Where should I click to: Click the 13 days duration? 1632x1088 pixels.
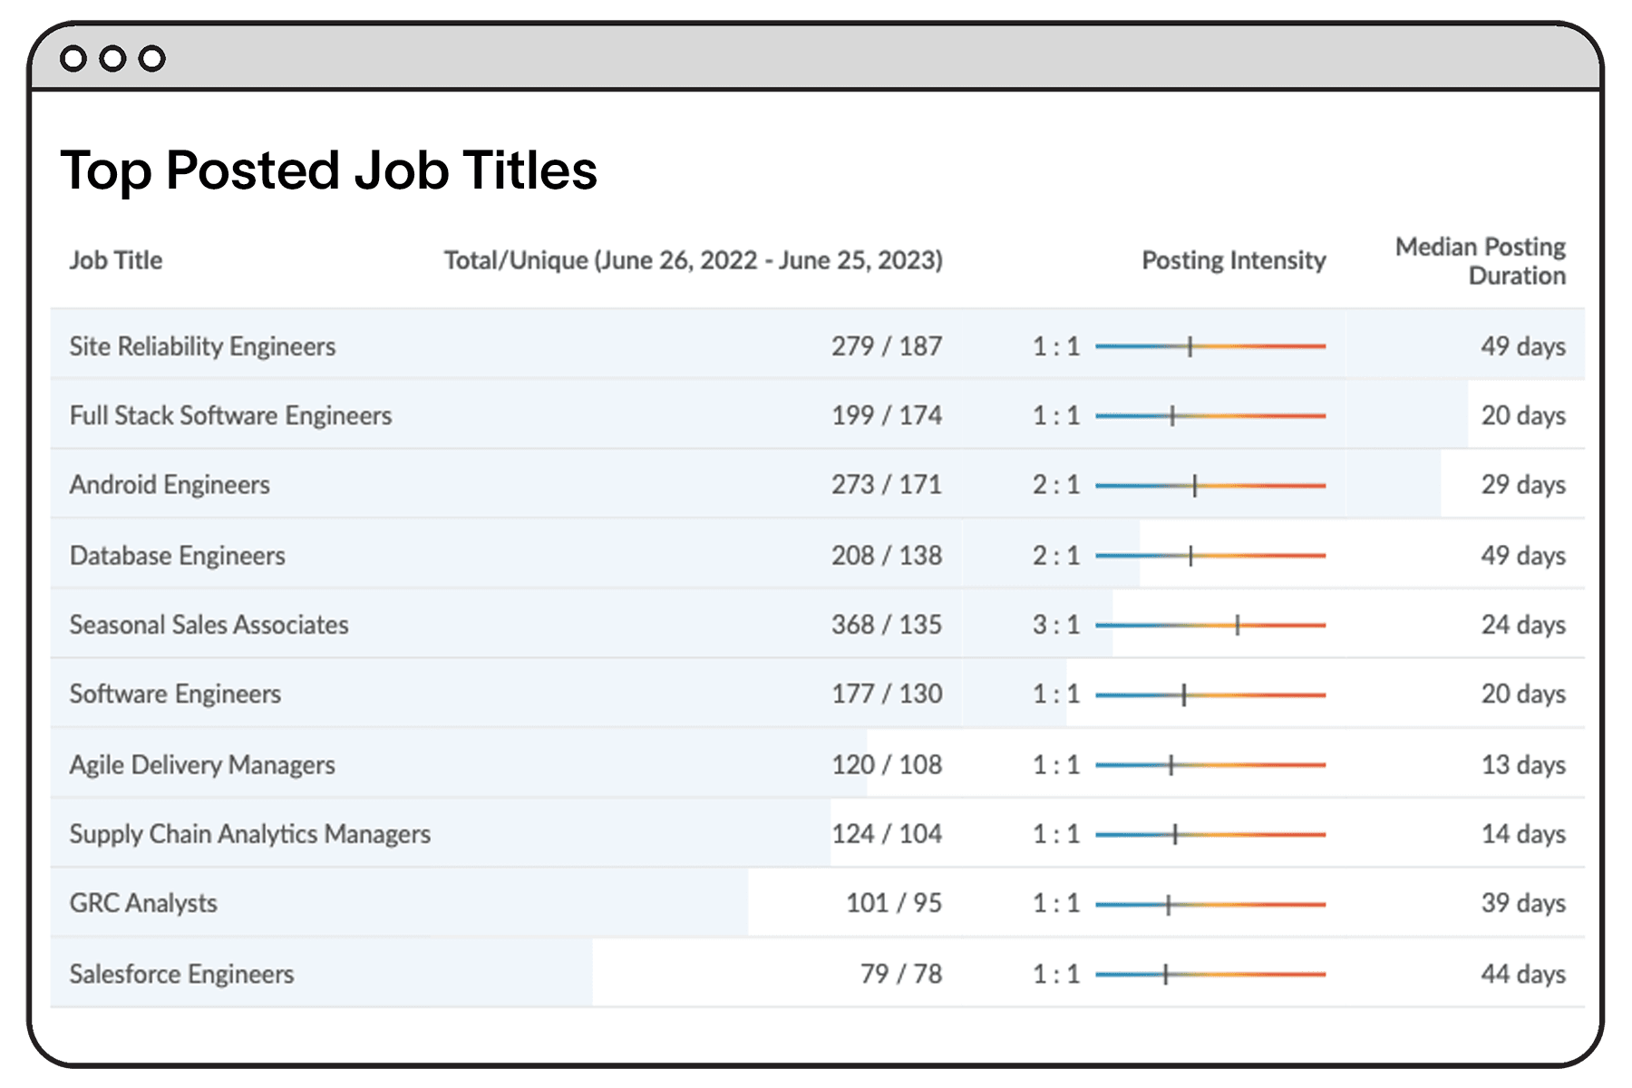[1523, 764]
